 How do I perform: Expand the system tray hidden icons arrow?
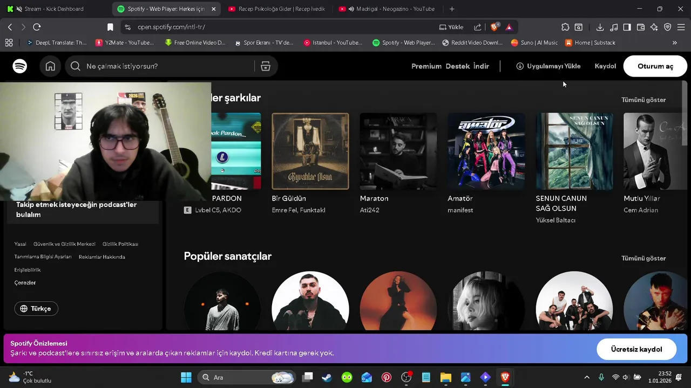coord(587,377)
